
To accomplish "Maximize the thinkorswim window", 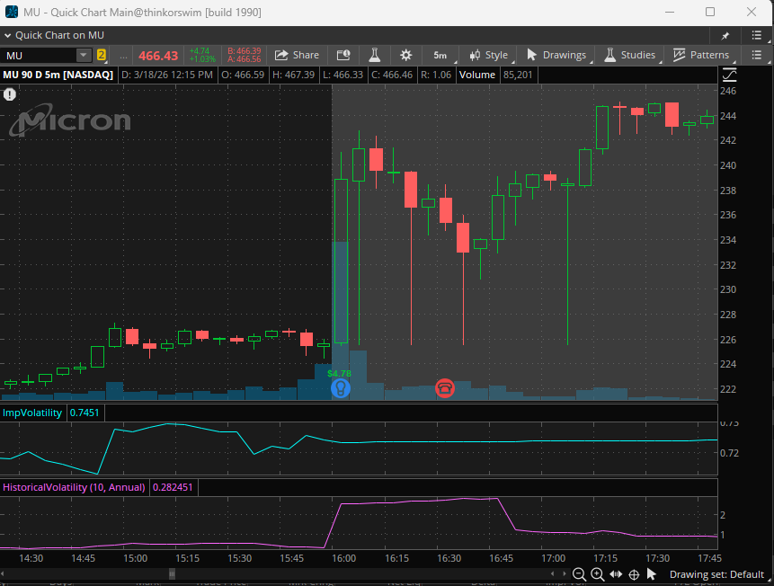I will (710, 12).
